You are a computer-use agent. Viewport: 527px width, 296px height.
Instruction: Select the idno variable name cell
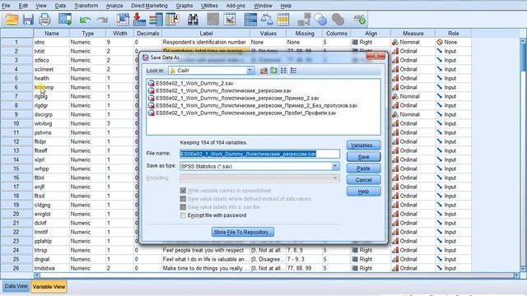51,42
